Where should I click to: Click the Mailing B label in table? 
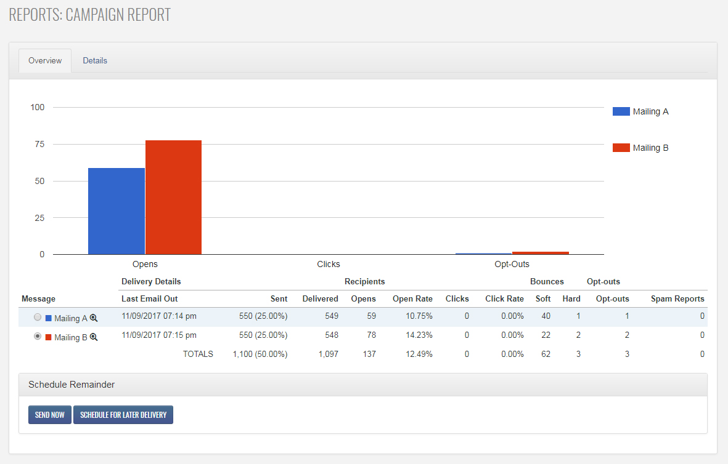(x=67, y=337)
